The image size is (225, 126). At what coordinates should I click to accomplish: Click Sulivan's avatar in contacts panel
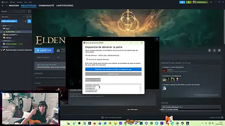(x=165, y=70)
